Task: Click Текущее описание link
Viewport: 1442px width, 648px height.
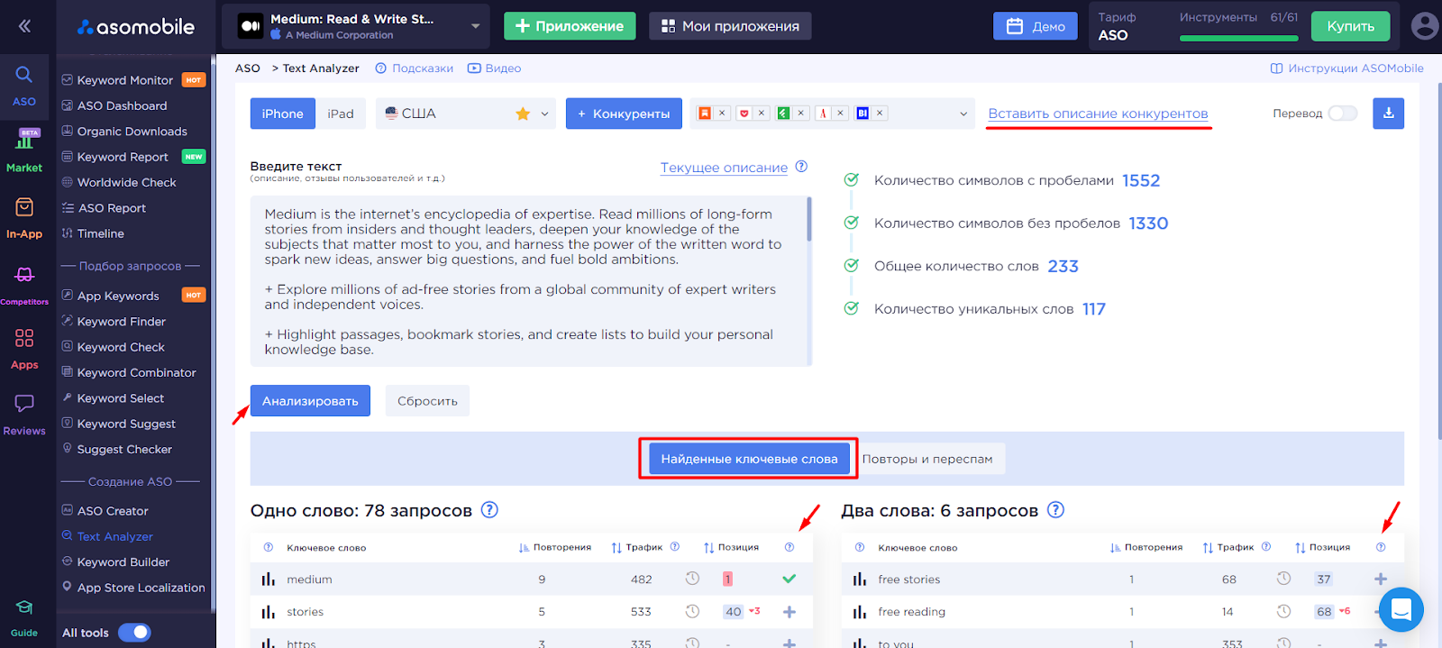Action: 724,168
